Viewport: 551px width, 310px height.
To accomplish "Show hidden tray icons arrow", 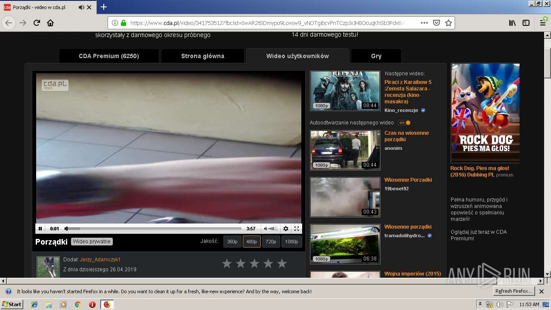I will 480,304.
